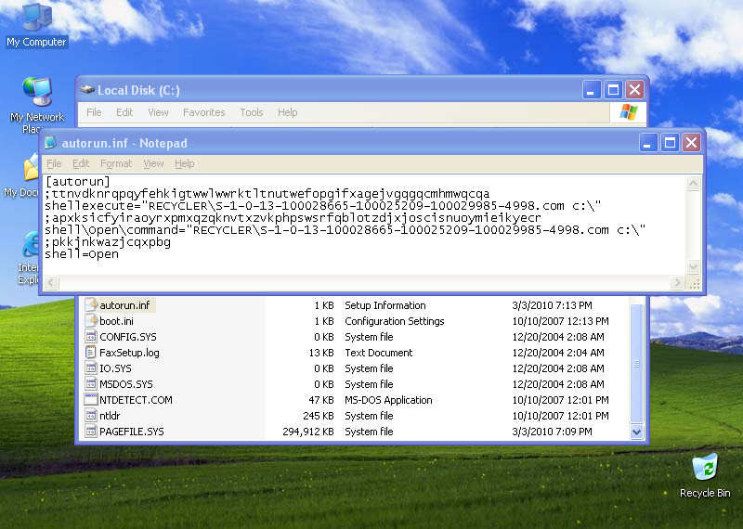Close the Local Disk (C:) window
This screenshot has width=743, height=529.
click(x=634, y=89)
